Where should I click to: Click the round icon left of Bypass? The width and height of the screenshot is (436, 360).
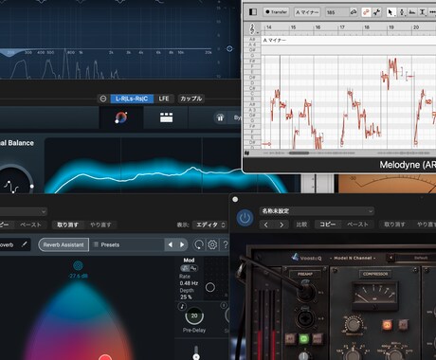(x=220, y=117)
